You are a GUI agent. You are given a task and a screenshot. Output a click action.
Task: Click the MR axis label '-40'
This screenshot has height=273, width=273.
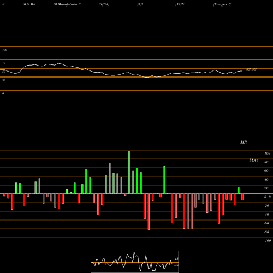(x=266, y=215)
